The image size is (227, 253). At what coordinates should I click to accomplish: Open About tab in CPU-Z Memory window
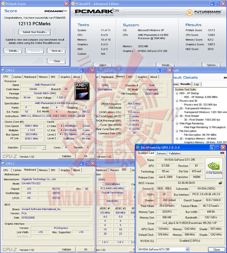[154, 77]
